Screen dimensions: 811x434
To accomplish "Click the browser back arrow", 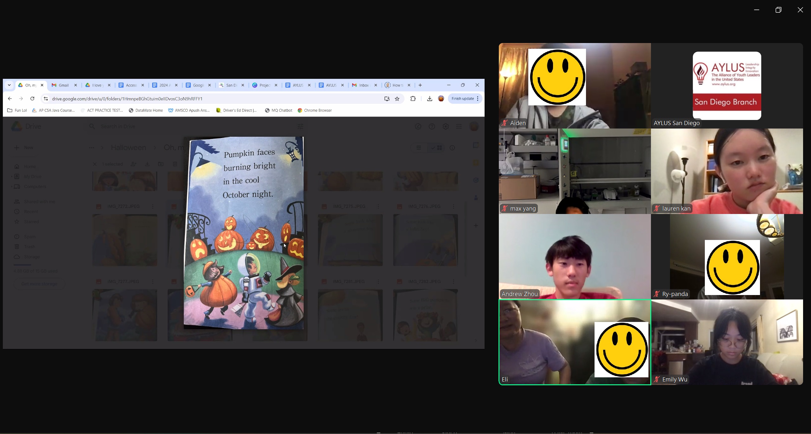I will [x=10, y=99].
